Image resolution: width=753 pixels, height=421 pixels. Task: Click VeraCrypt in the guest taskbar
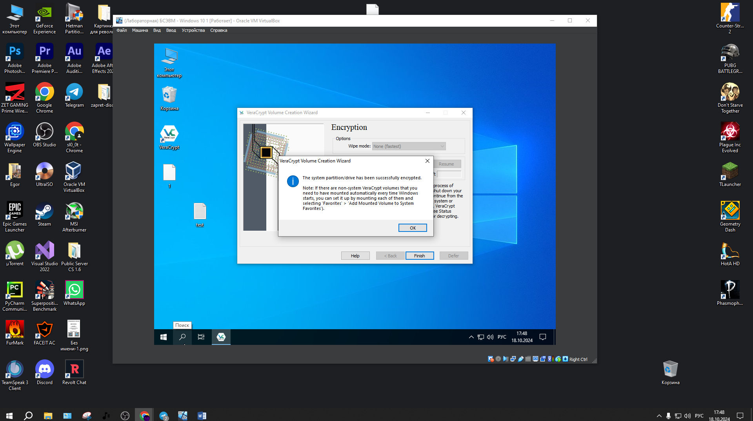(x=221, y=337)
